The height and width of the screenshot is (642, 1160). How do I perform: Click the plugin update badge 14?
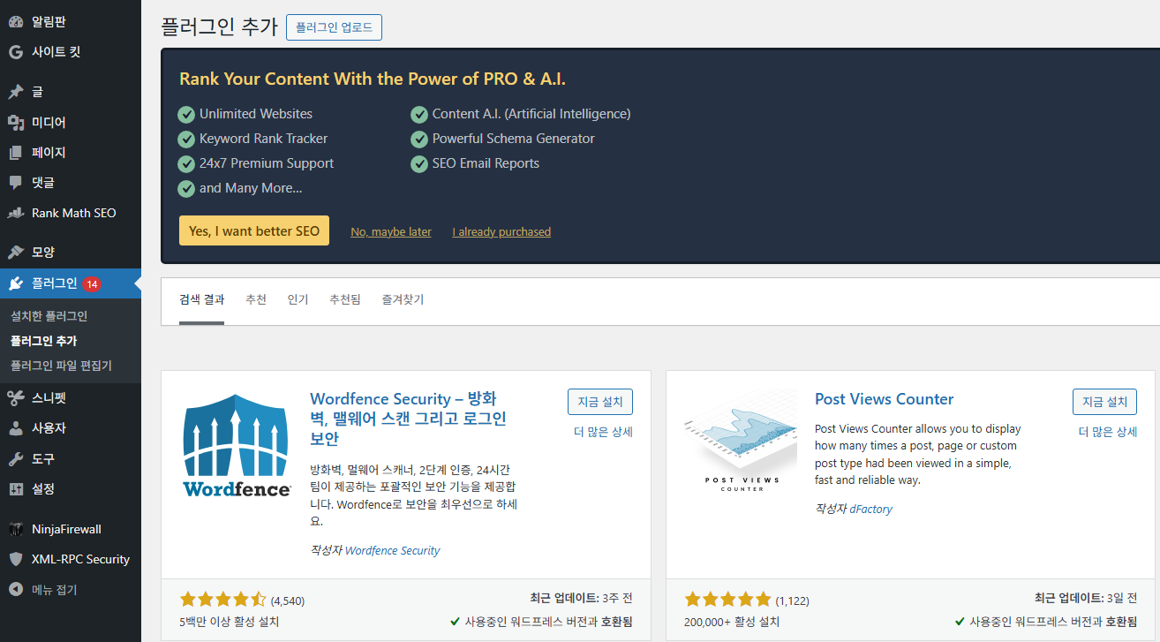92,284
